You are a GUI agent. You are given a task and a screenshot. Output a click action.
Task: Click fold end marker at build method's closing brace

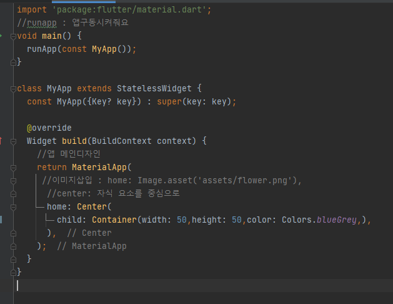13,260
